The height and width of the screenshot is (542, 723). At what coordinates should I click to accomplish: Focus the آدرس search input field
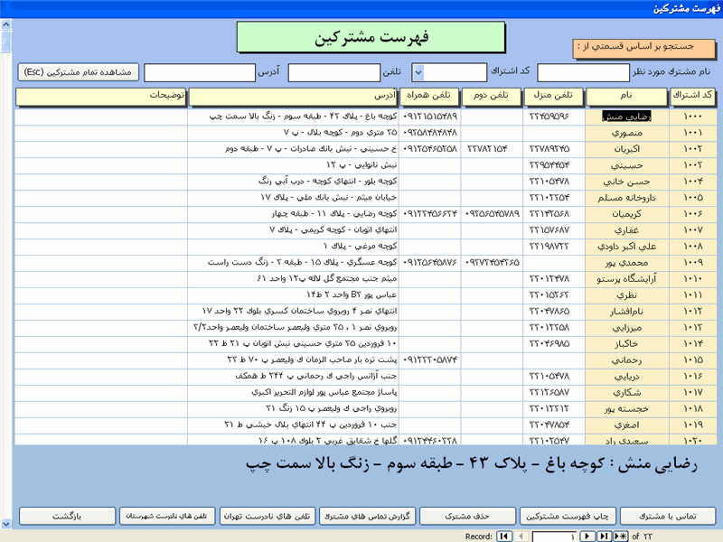point(200,72)
